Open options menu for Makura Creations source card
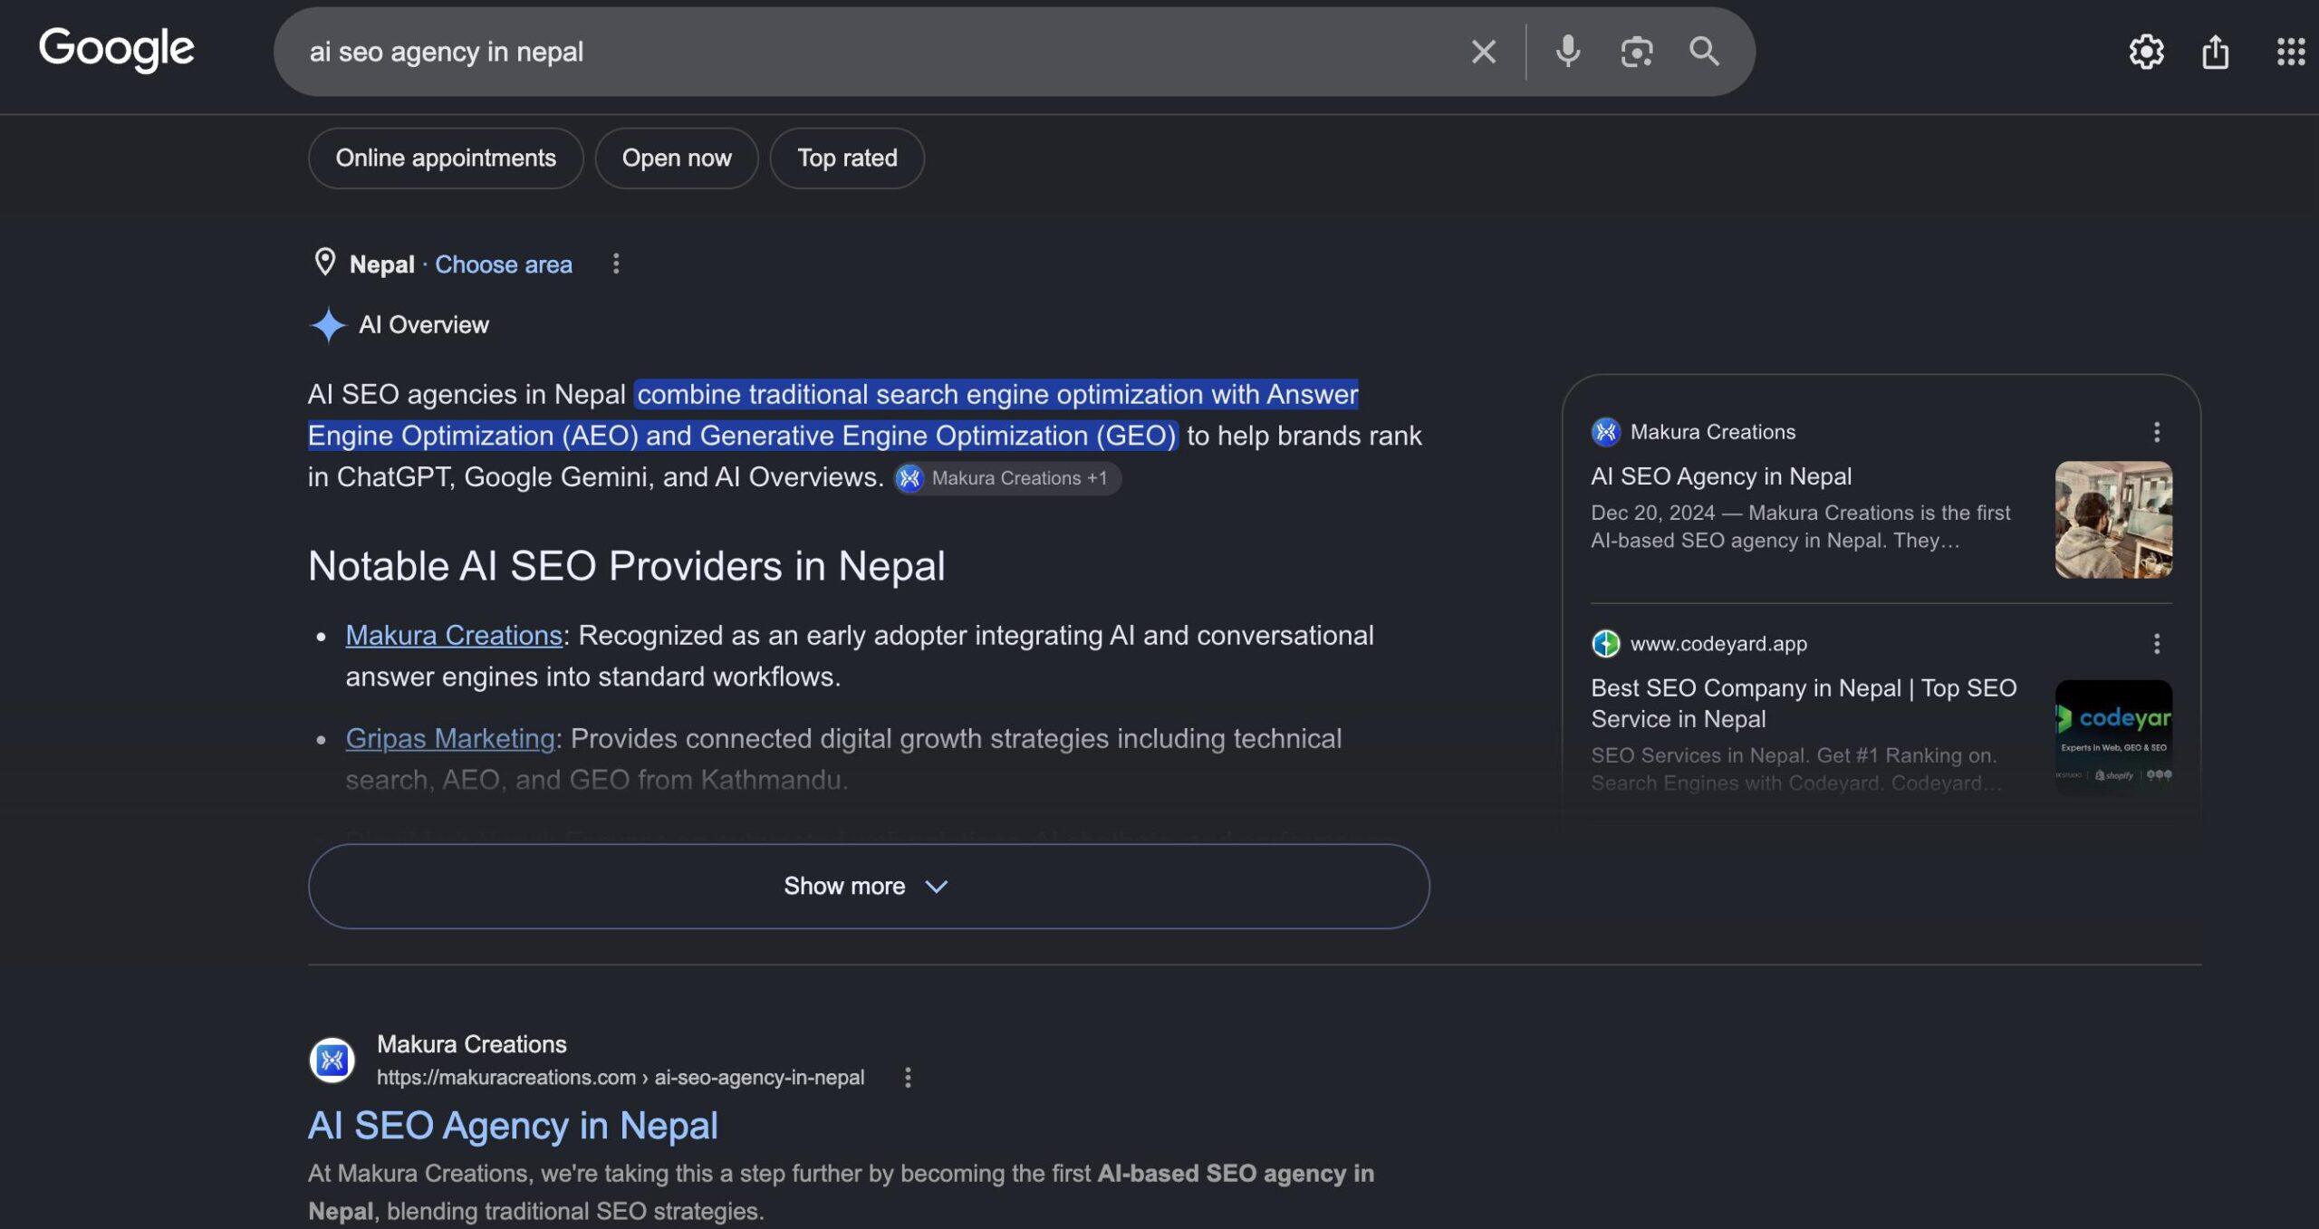 tap(2156, 432)
